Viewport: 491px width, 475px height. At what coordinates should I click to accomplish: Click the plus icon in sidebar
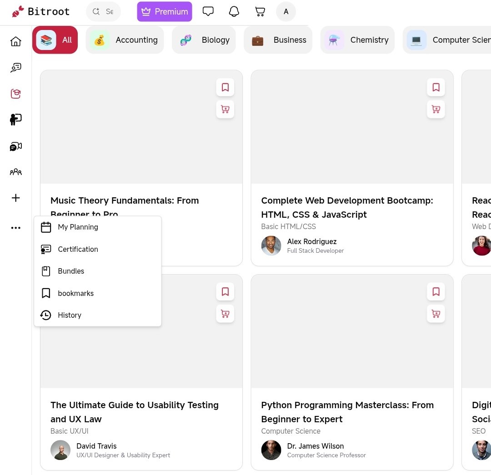tap(16, 198)
